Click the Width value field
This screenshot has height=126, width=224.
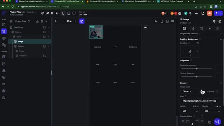click(190, 111)
